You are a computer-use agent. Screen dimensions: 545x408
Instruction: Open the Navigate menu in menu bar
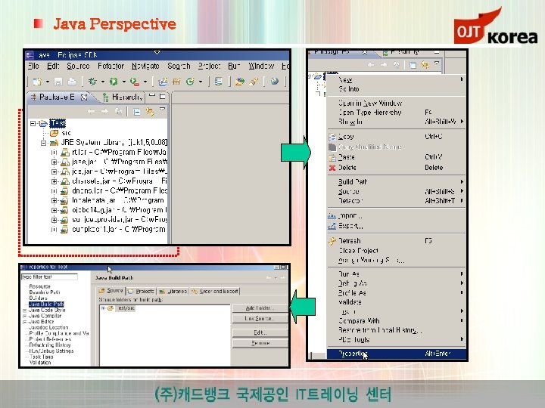[145, 66]
